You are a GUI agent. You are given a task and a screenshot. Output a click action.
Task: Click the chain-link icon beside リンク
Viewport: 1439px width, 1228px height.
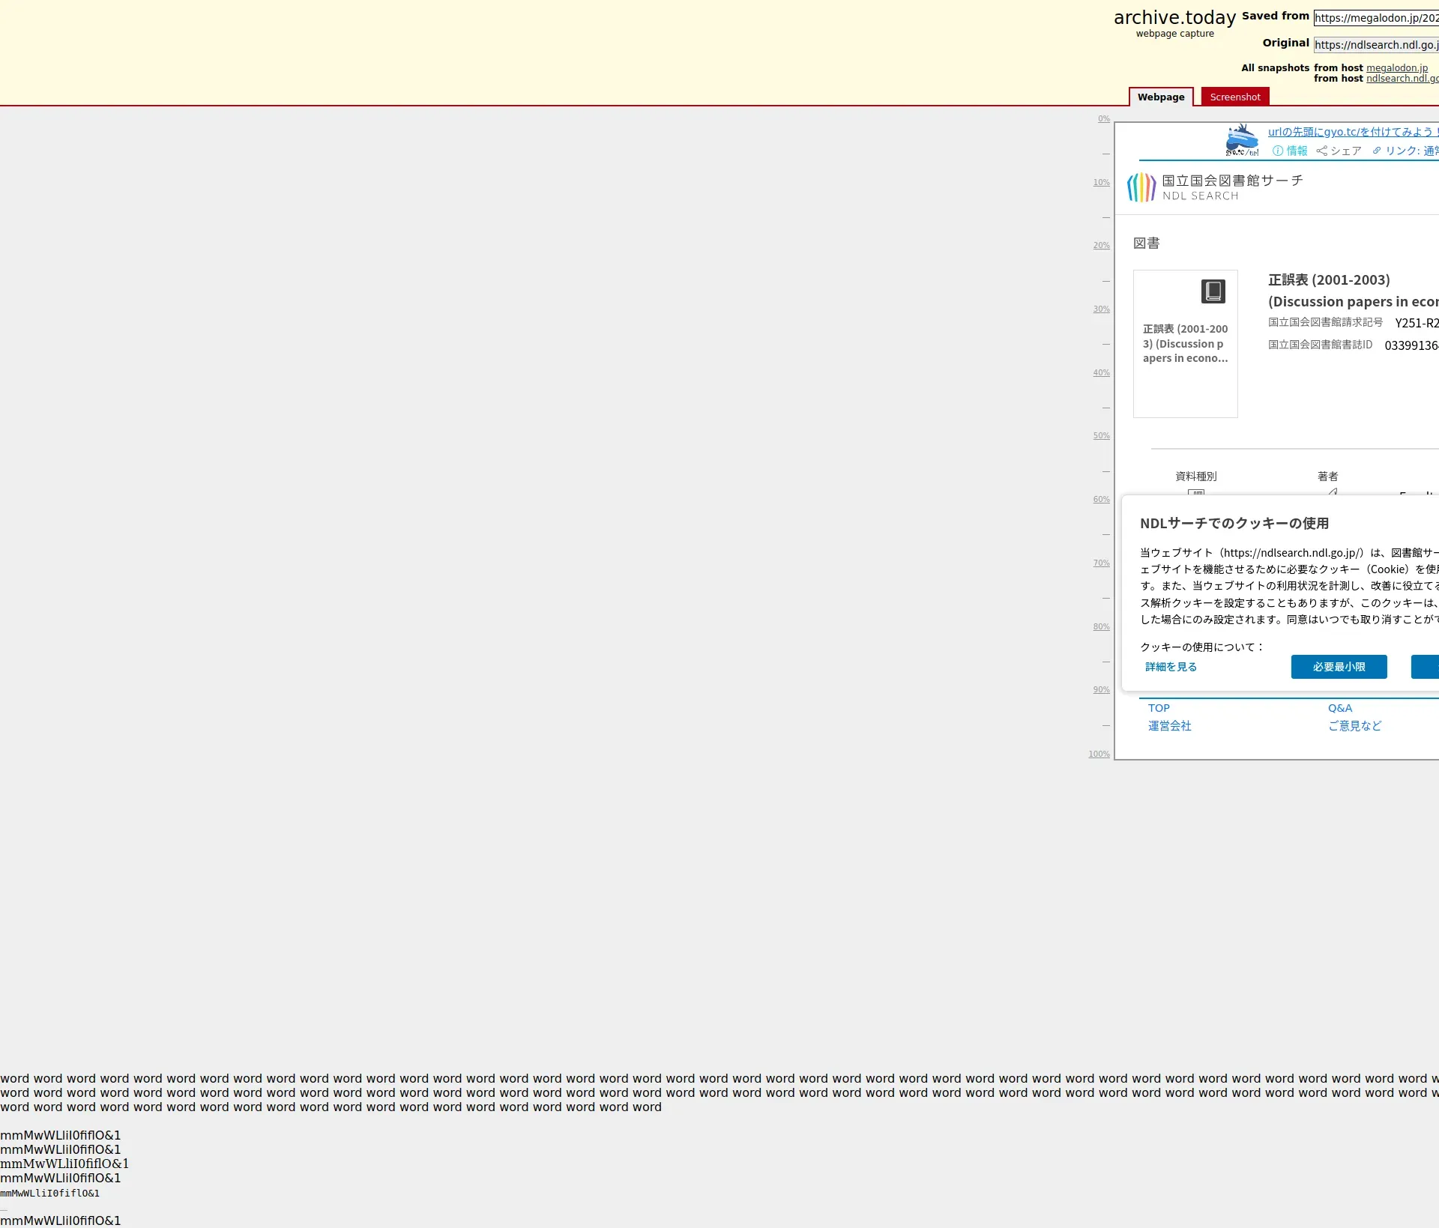point(1377,151)
